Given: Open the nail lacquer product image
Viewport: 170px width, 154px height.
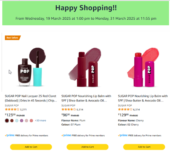Looking at the screenshot, I should (31, 67).
